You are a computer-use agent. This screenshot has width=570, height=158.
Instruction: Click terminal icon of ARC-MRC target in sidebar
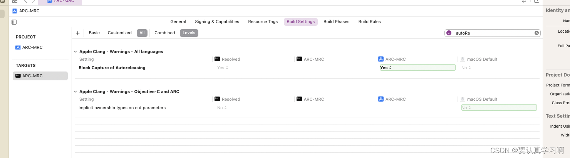click(18, 76)
